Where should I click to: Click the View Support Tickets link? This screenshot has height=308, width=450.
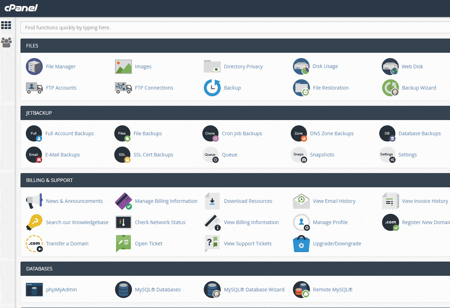click(x=248, y=244)
